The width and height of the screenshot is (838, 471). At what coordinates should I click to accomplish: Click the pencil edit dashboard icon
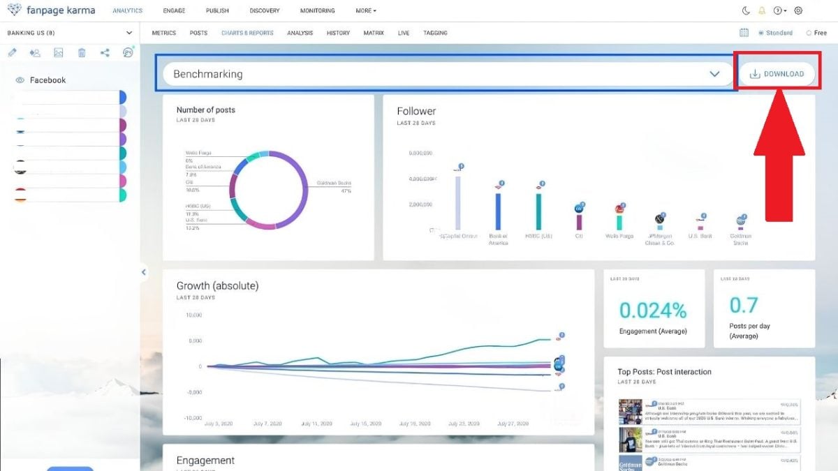pos(12,52)
